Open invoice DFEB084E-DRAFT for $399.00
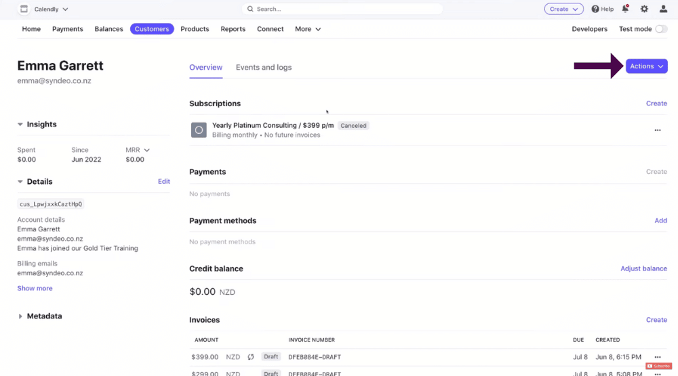The image size is (678, 376). pyautogui.click(x=315, y=357)
